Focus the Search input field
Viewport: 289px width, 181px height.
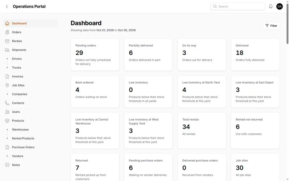click(238, 7)
